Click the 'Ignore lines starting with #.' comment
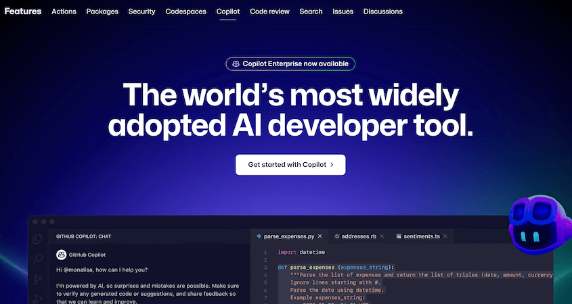This screenshot has height=304, width=572. coord(336,282)
